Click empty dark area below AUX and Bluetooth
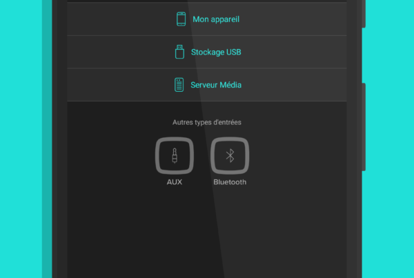Viewport: 414px width, 278px height. coord(207,232)
